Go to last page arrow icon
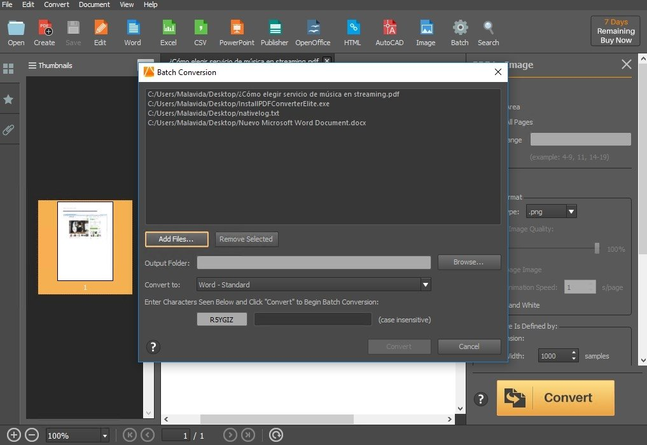 [248, 435]
